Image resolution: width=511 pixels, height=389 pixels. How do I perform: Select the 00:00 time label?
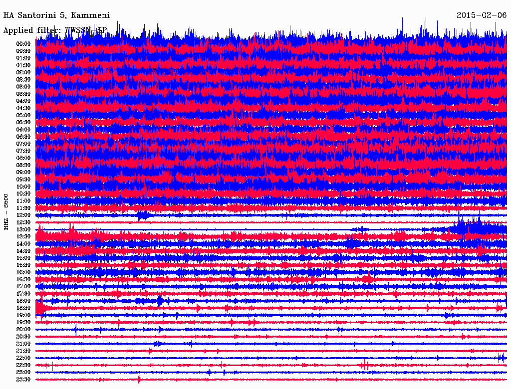(23, 44)
